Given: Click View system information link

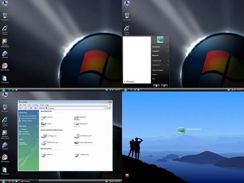Looking at the screenshot, I should [29, 116].
